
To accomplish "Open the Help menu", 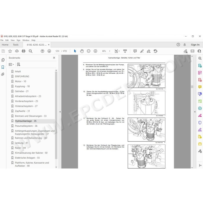I will tap(33, 40).
